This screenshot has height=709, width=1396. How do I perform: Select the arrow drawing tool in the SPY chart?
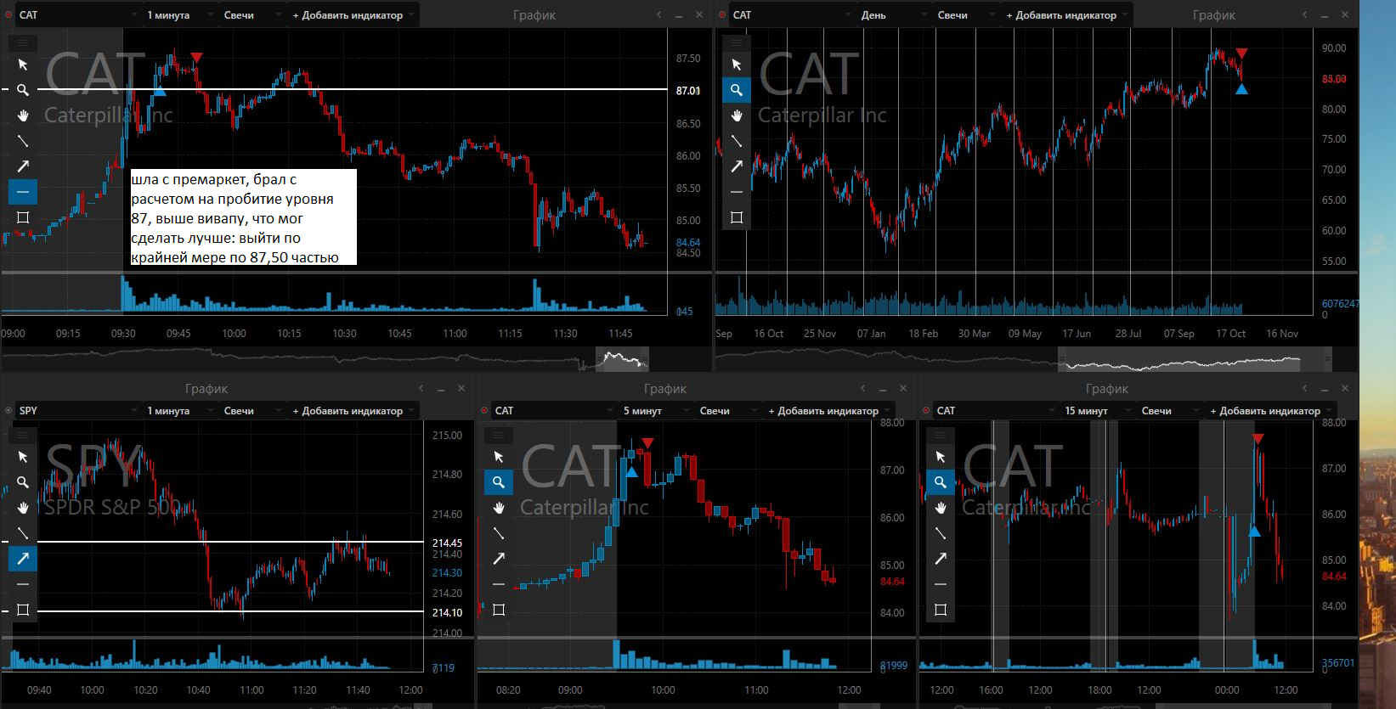point(23,559)
